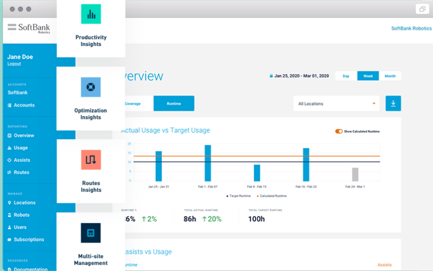Click the SoftBank Robotics link at top right
Viewport: 433px width, 271px height.
coord(411,28)
